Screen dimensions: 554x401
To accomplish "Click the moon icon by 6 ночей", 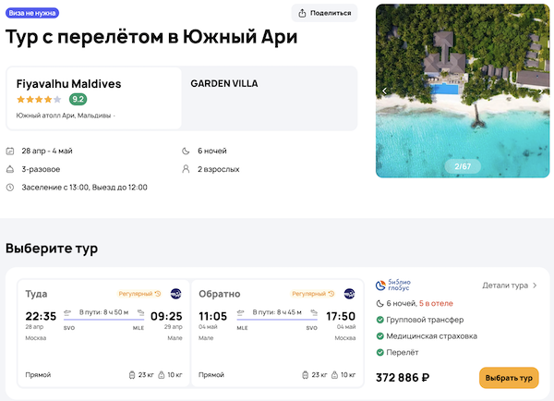I will tap(187, 151).
